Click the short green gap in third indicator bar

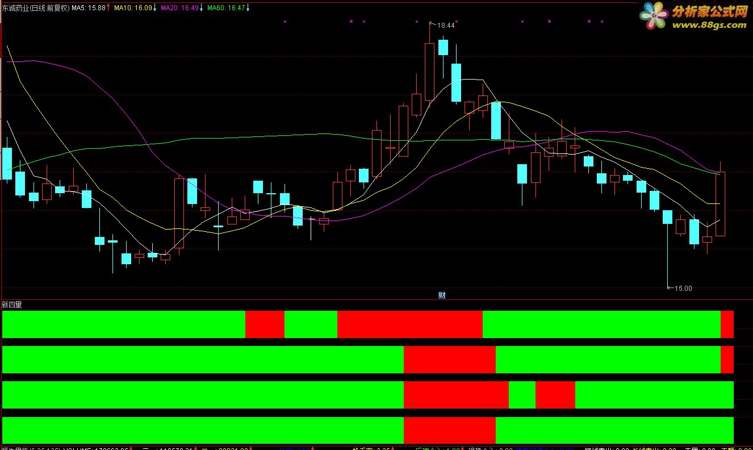pos(522,395)
